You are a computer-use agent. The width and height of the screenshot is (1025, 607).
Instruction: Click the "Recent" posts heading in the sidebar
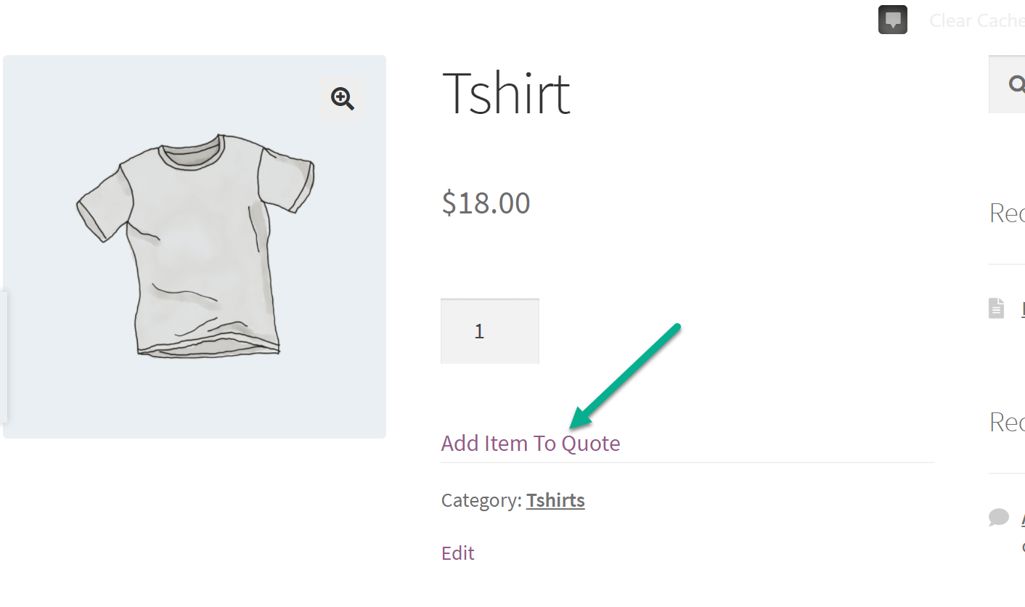(x=1008, y=212)
